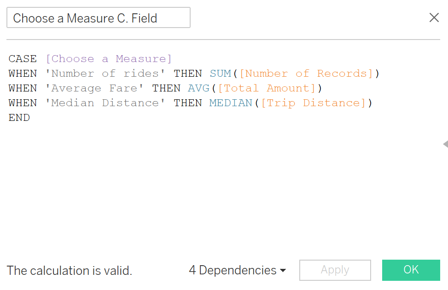The height and width of the screenshot is (290, 448).
Task: Click the 'The calculation is valid.' status message
Action: click(x=70, y=271)
